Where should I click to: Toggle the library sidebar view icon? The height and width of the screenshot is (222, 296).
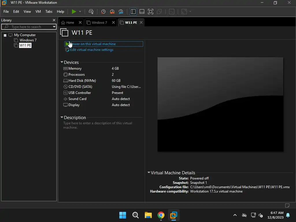pos(133,12)
